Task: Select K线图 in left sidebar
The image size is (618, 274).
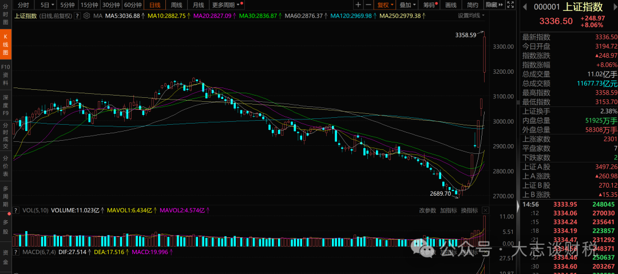Action: click(x=5, y=45)
